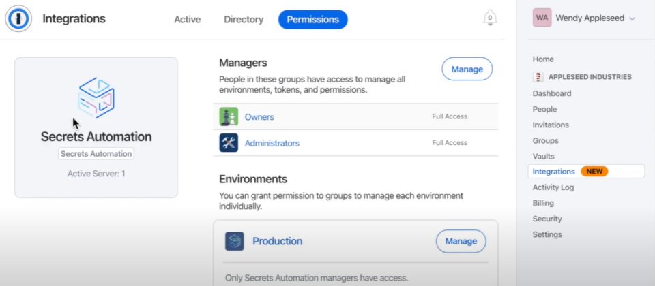Click the orange NEW badge
This screenshot has width=655, height=286.
[x=594, y=172]
